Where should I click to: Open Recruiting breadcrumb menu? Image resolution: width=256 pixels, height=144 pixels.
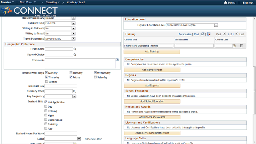(x=52, y=2)
